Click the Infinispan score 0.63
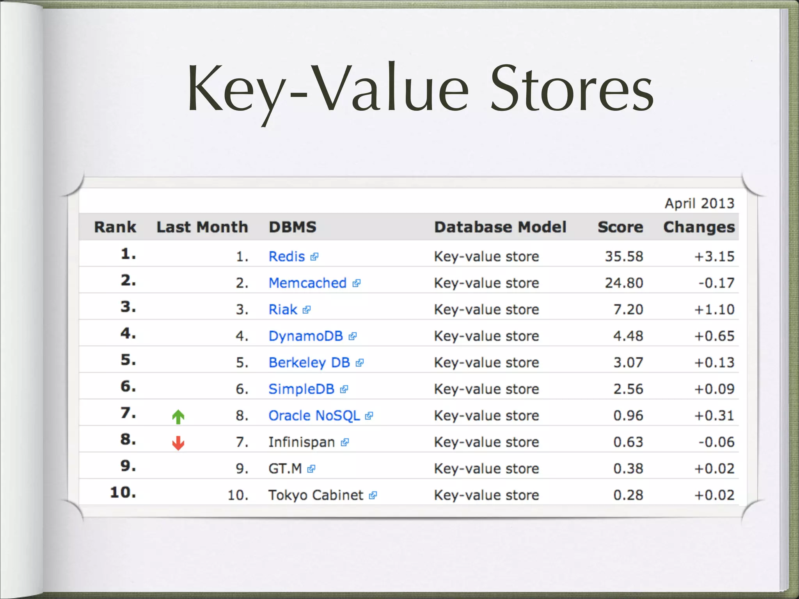Viewport: 799px width, 599px height. pos(628,442)
